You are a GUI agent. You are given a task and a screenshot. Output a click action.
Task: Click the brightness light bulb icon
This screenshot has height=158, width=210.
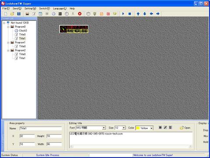[95, 14]
